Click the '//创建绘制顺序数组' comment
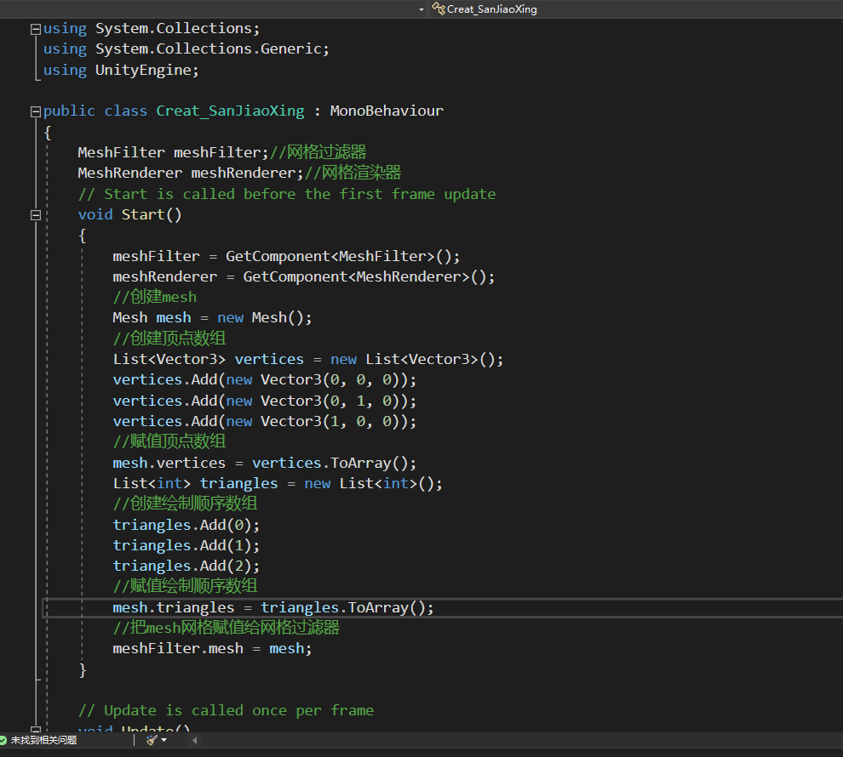Viewport: 843px width, 757px height. [x=185, y=504]
